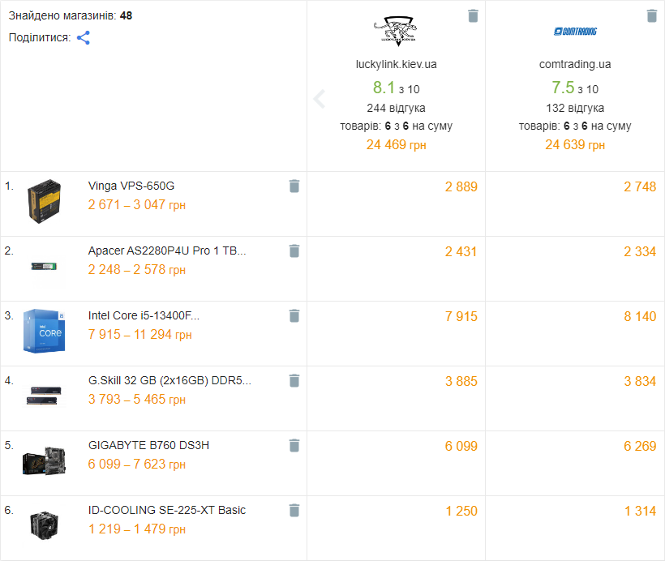Click comtrading price 1 314 for ID-COOLING
This screenshot has width=665, height=561.
[x=641, y=512]
